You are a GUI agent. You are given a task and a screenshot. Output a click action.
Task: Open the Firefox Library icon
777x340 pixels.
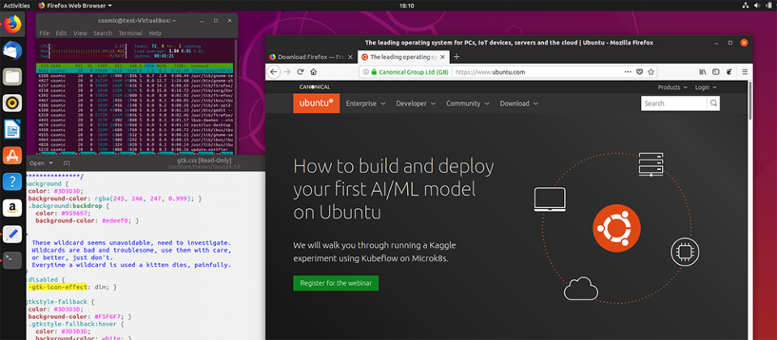point(703,72)
